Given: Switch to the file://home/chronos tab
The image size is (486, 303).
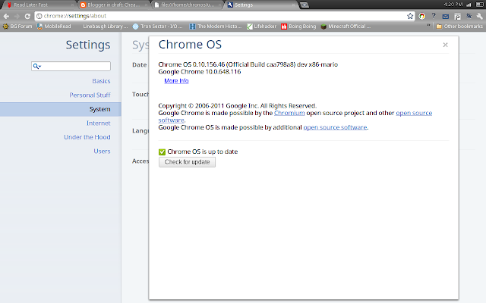Looking at the screenshot, I should click(x=186, y=5).
